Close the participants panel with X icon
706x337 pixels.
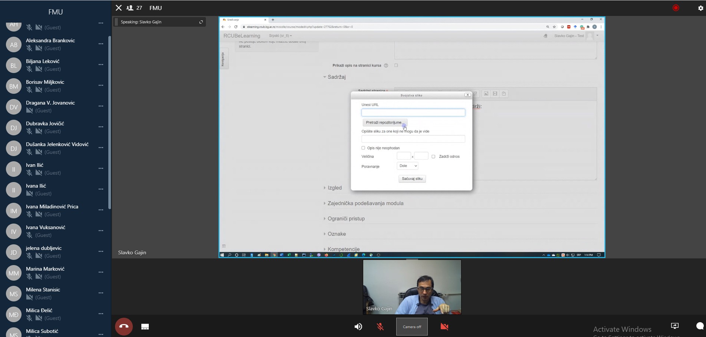click(x=119, y=8)
